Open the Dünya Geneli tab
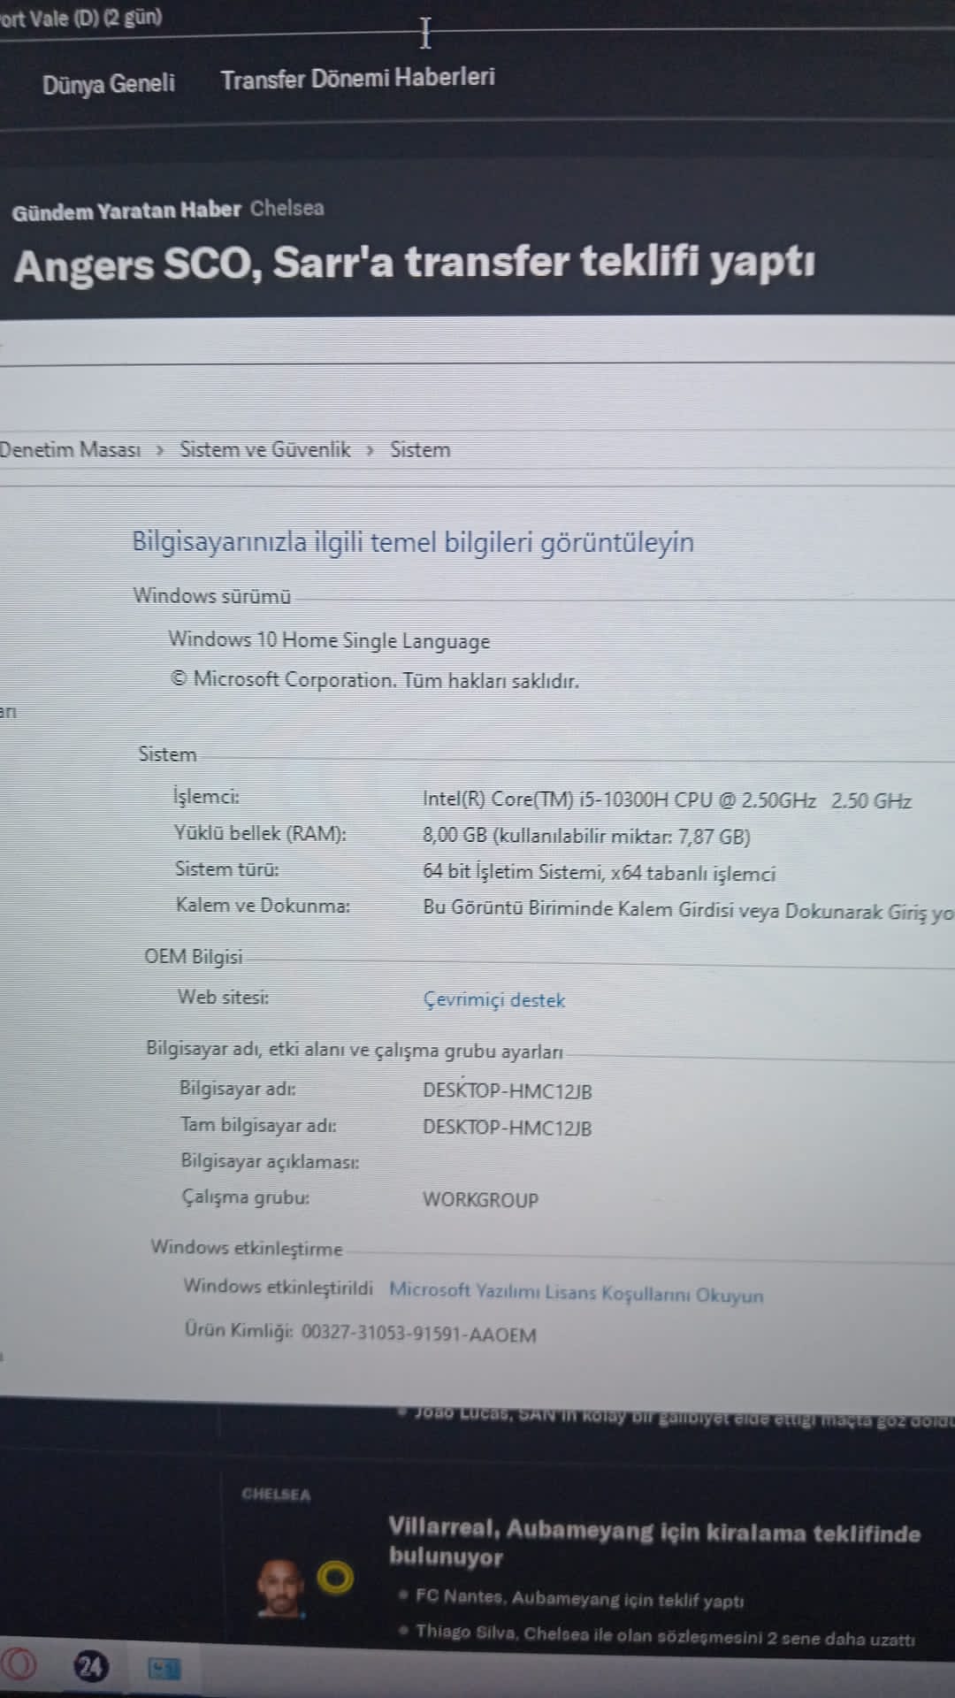Image resolution: width=955 pixels, height=1698 pixels. [109, 84]
